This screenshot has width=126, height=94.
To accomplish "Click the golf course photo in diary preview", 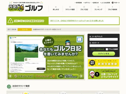I will click(x=26, y=53).
